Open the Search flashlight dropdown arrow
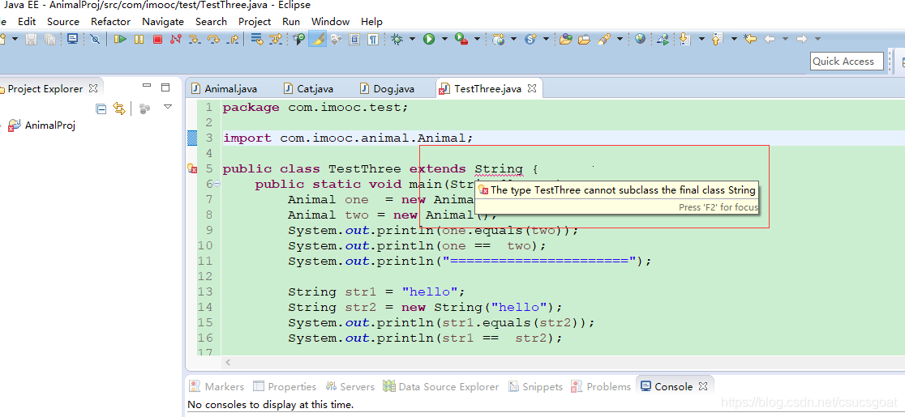This screenshot has width=905, height=417. (x=620, y=39)
